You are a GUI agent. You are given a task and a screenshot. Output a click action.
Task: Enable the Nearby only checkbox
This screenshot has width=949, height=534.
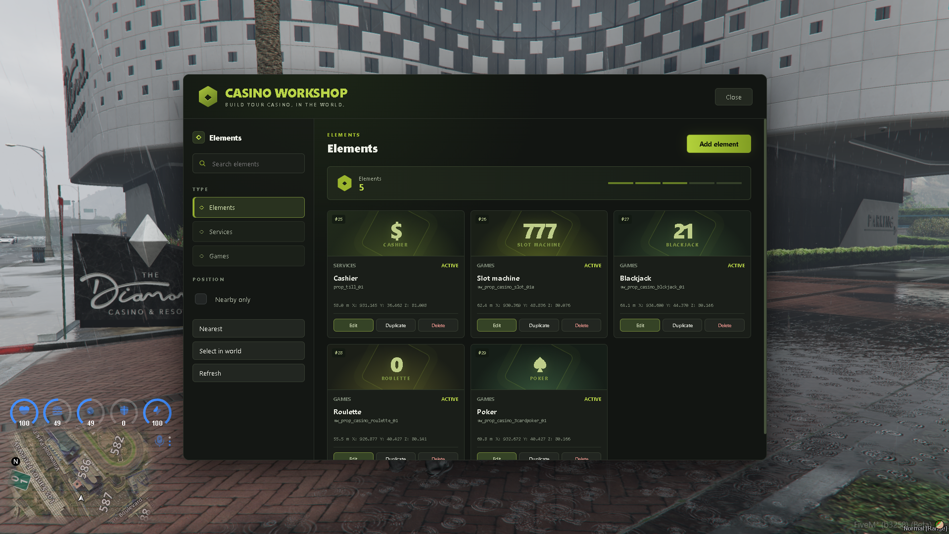coord(201,299)
